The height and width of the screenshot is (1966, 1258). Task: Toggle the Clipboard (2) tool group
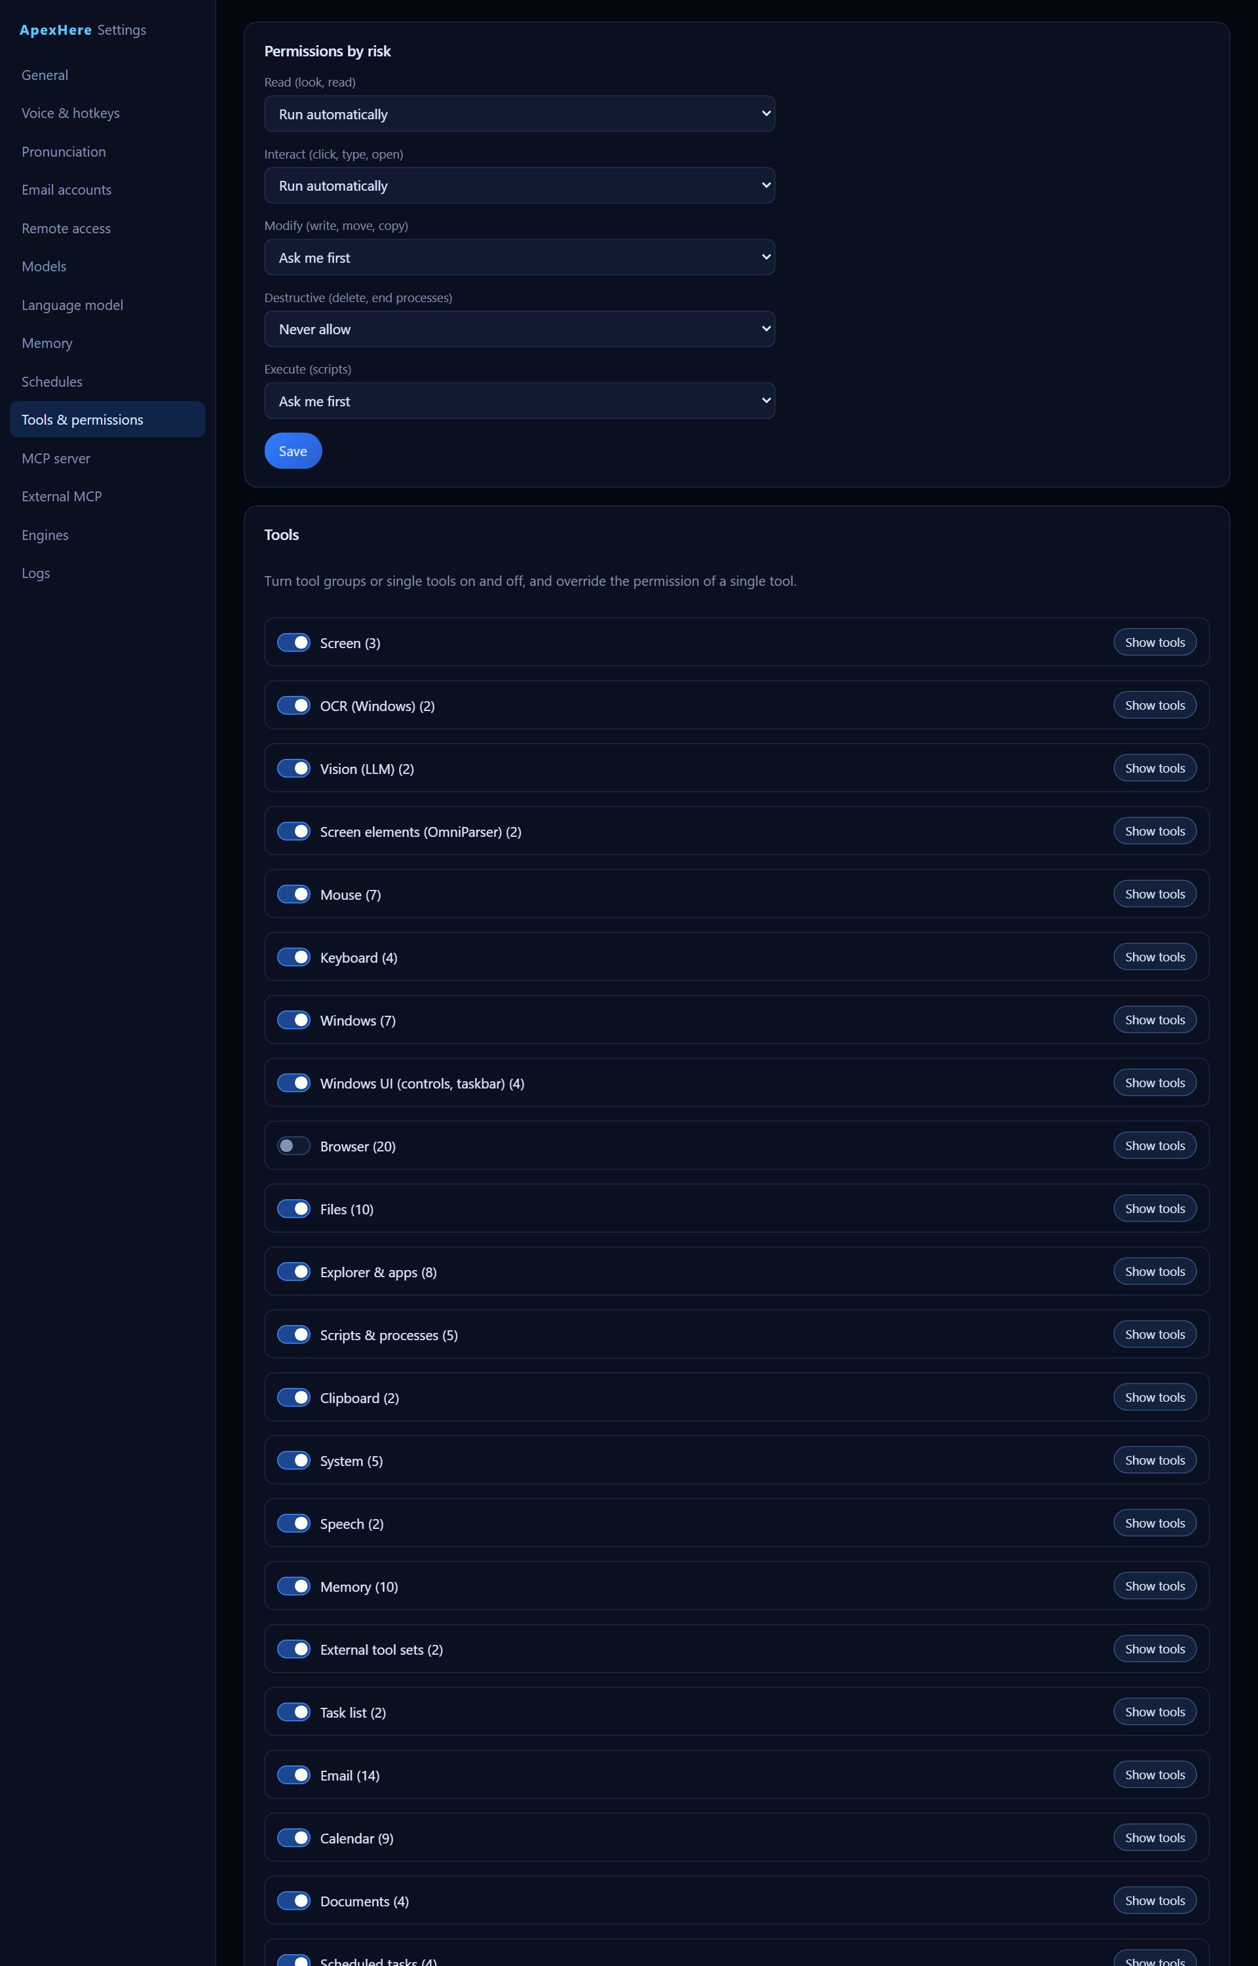pos(294,1398)
